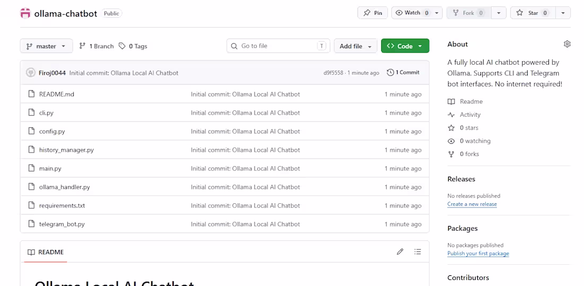The height and width of the screenshot is (286, 584).
Task: Click the eye icon beside 0 watching
Action: [451, 141]
